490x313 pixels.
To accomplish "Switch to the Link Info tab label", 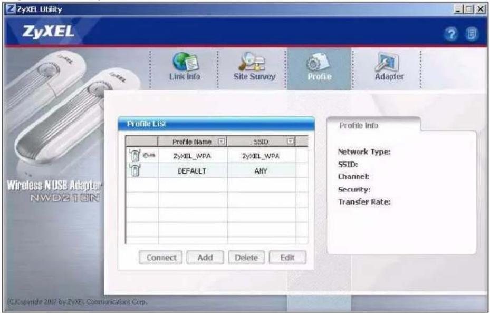I will click(185, 77).
